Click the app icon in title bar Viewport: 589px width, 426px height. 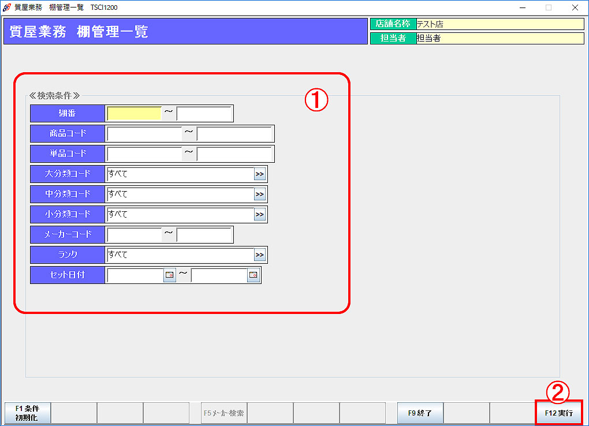(x=7, y=8)
